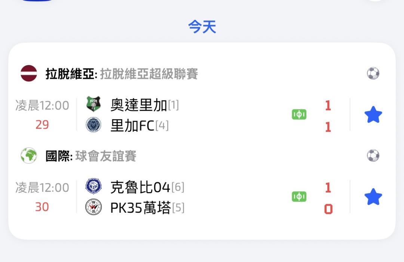Toggle the star for 克魯比04 match
Viewport: 404px width, 262px height.
point(373,197)
